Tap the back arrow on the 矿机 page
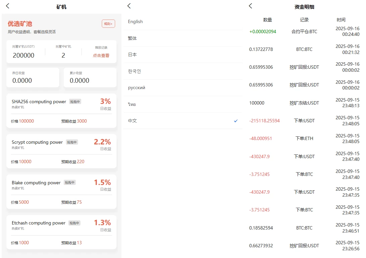The image size is (366, 258). click(7, 6)
